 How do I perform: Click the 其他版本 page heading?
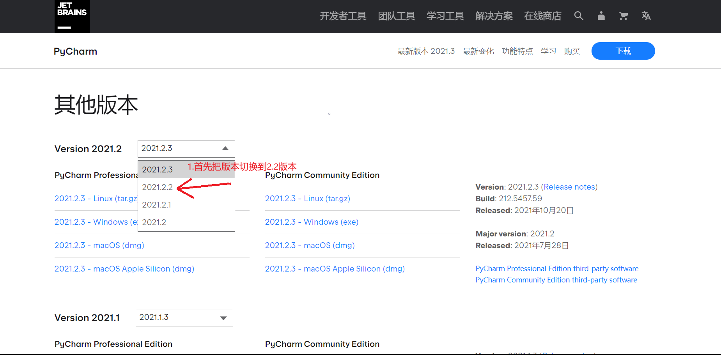[96, 105]
